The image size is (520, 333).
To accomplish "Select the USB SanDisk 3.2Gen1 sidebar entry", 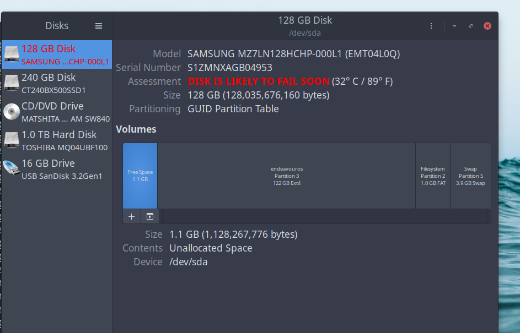I will click(62, 176).
